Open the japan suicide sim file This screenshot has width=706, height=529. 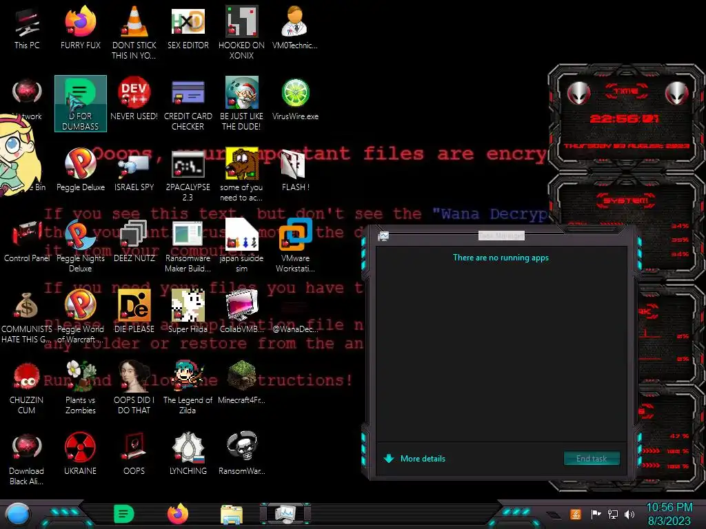241,245
